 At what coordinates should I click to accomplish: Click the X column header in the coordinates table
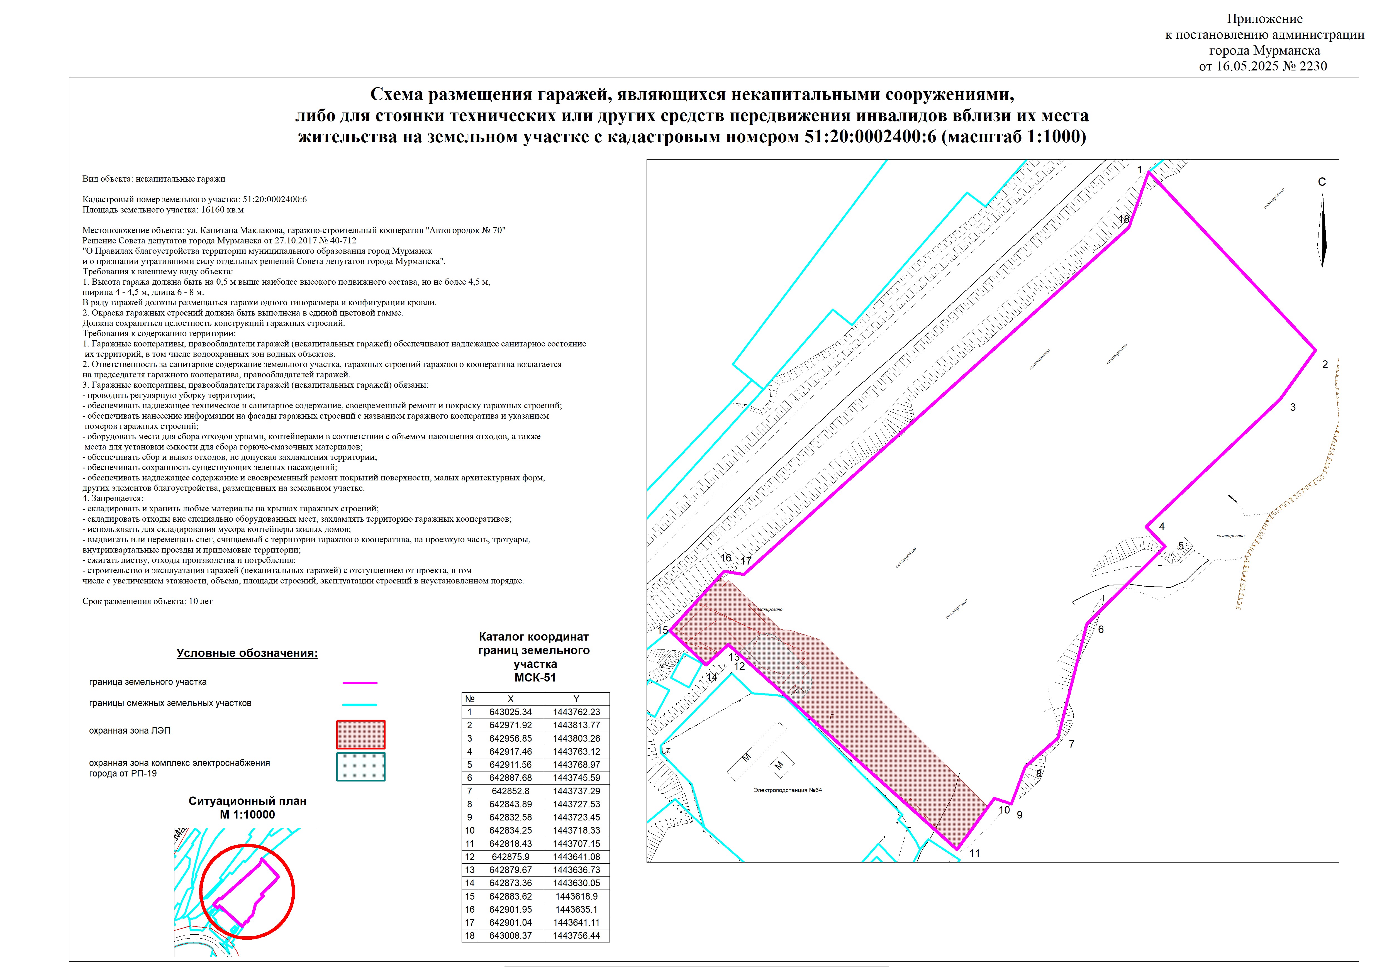coord(510,698)
